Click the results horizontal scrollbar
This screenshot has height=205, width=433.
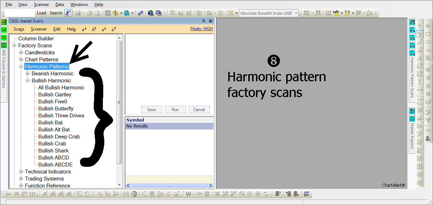click(170, 186)
